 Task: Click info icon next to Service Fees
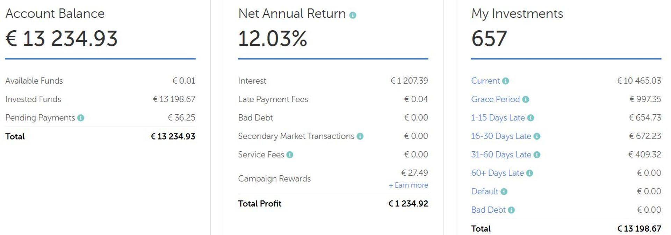290,155
